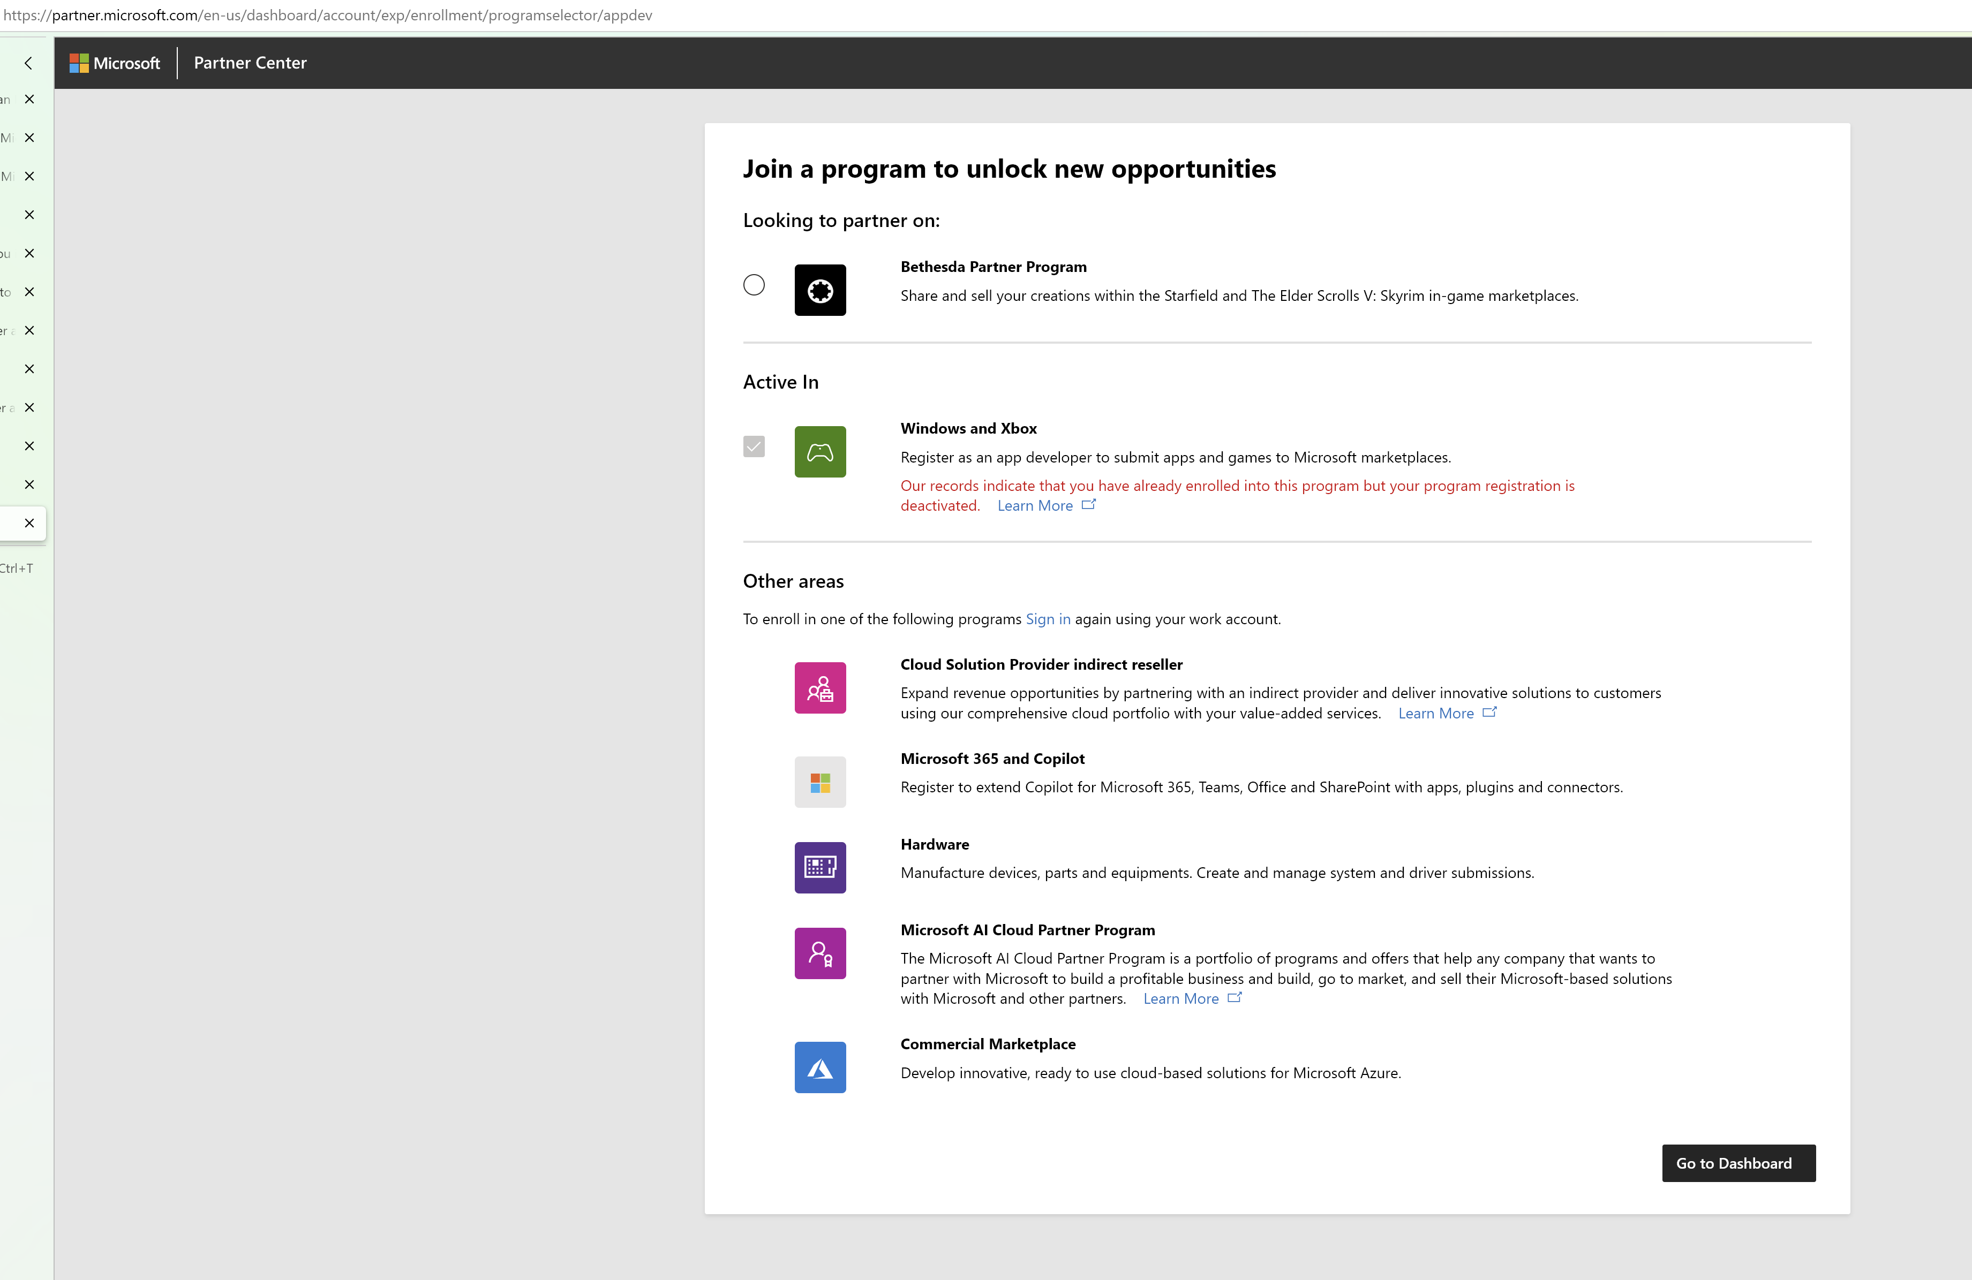This screenshot has width=1972, height=1280.
Task: Click the purple Hardware icon
Action: point(819,867)
